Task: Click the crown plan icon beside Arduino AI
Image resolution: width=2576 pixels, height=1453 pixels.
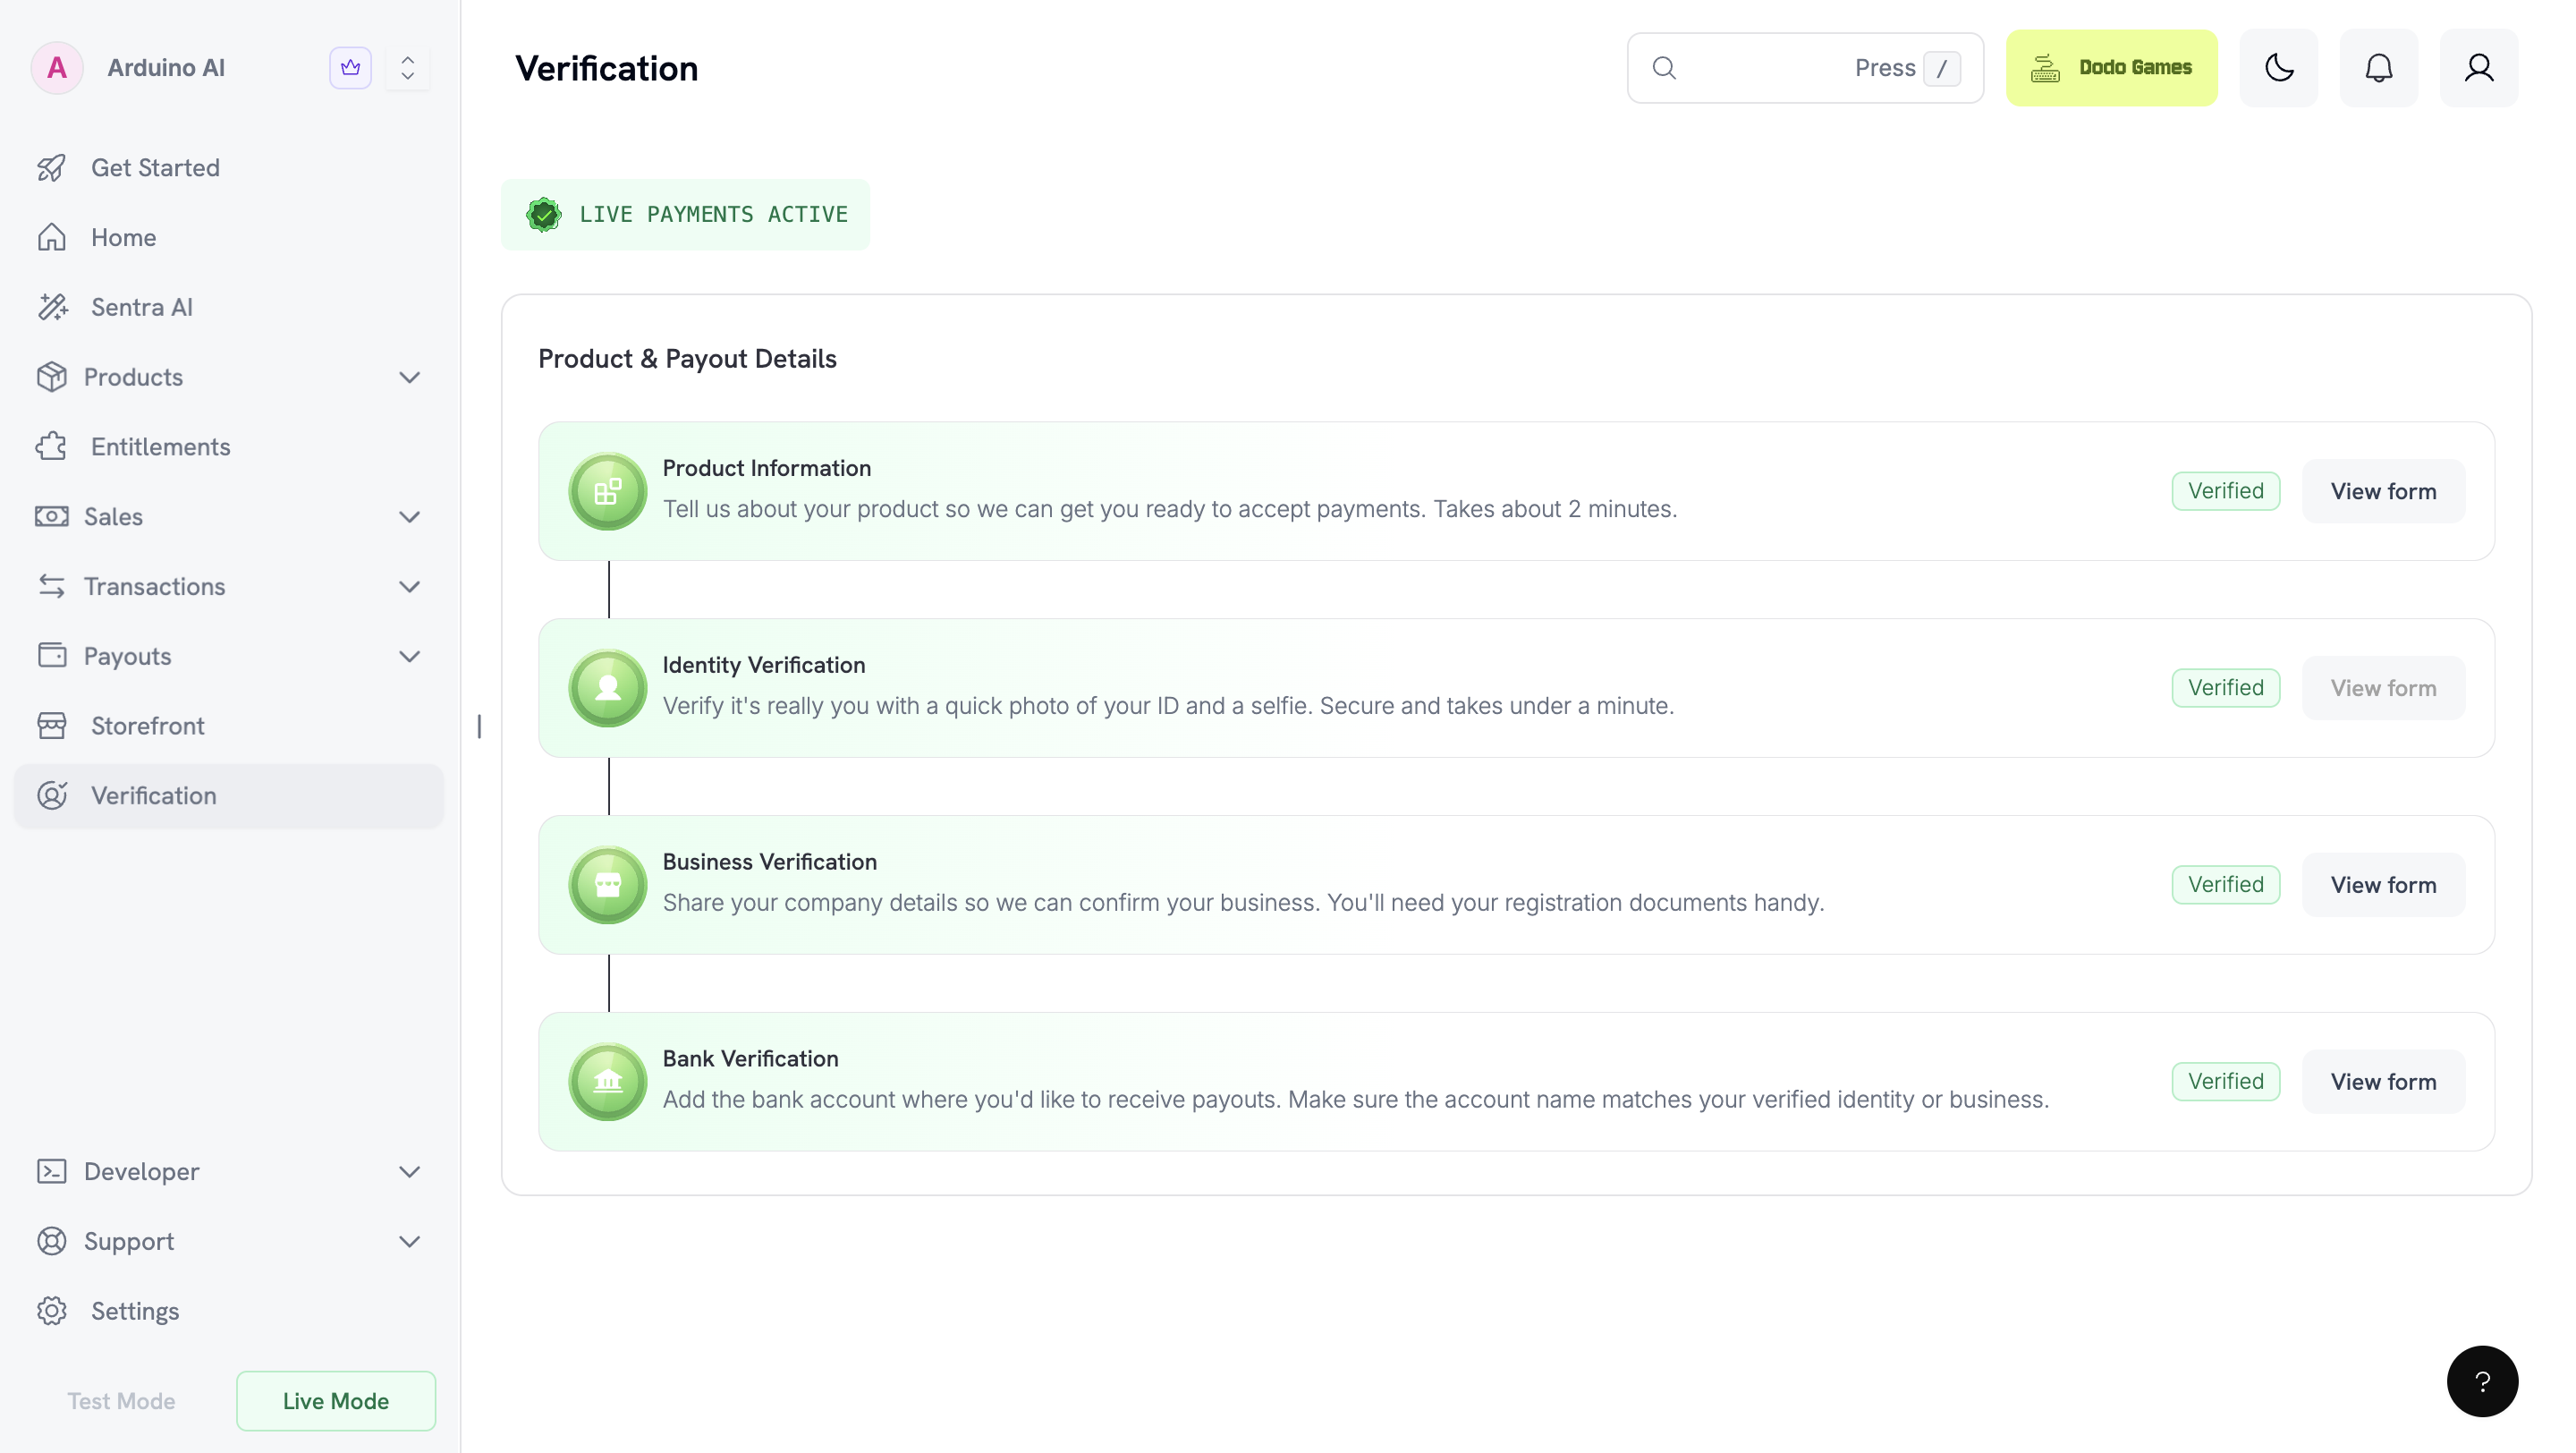Action: tap(350, 68)
